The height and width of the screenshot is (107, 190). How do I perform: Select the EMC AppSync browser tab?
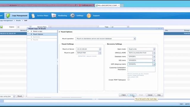[107, 5]
